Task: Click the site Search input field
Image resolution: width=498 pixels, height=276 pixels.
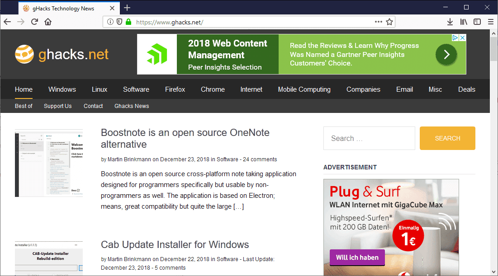Action: tap(369, 138)
